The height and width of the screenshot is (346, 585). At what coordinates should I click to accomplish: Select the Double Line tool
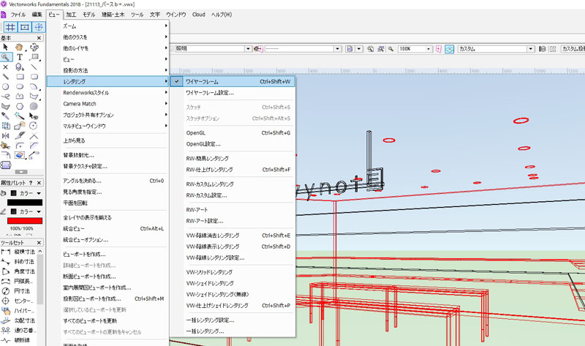coord(6,77)
